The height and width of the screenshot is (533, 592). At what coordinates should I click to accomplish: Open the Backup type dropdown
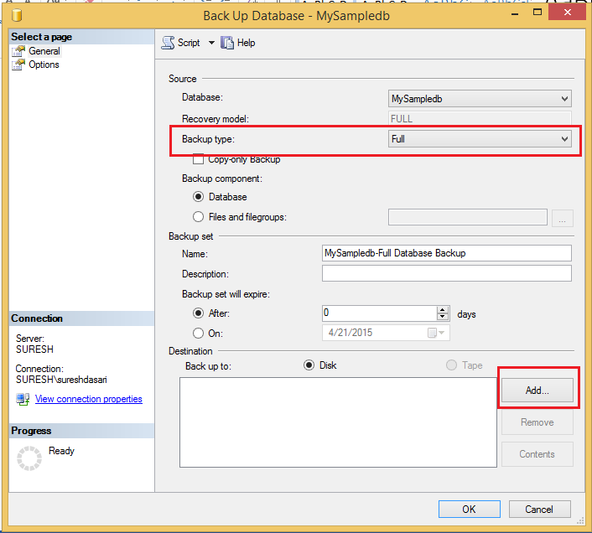tap(480, 139)
